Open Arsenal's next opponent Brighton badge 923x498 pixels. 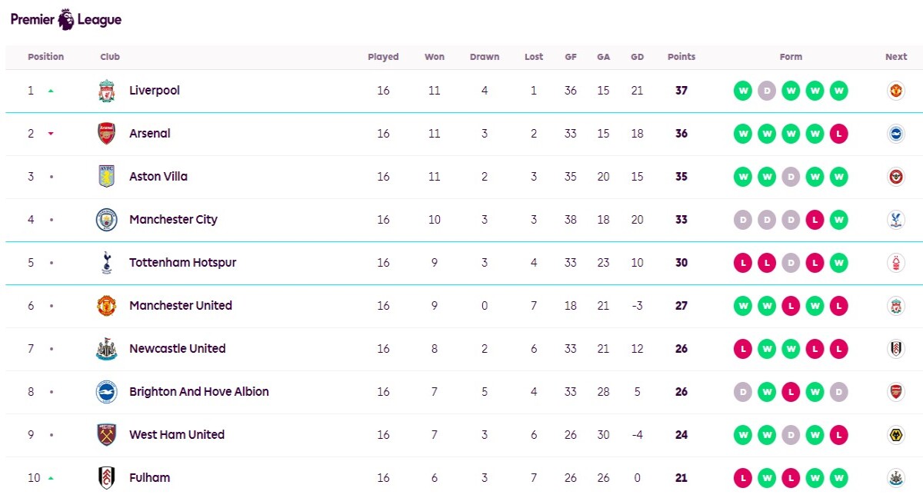pyautogui.click(x=895, y=134)
